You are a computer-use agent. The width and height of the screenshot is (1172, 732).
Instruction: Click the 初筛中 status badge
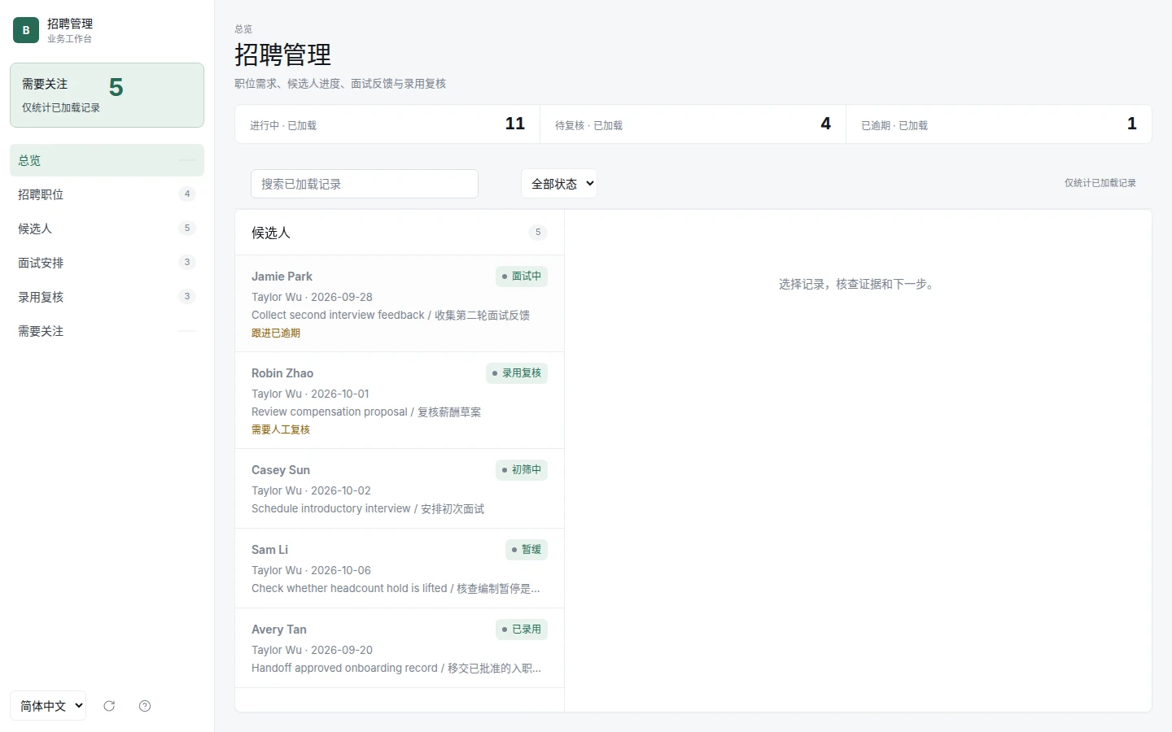pyautogui.click(x=522, y=470)
